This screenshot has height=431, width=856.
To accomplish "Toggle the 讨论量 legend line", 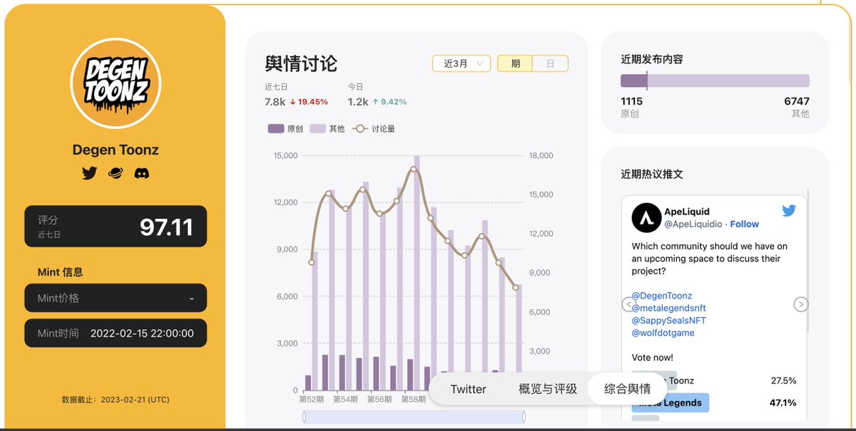I will tap(374, 129).
